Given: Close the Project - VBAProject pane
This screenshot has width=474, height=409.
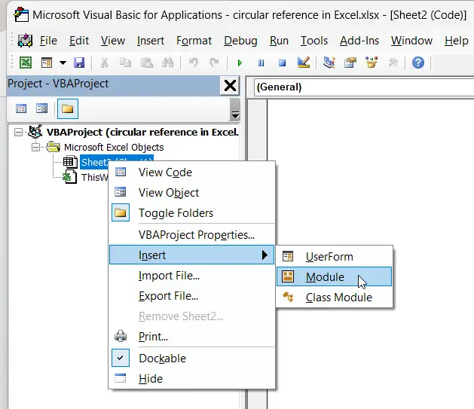Looking at the screenshot, I should pos(230,86).
